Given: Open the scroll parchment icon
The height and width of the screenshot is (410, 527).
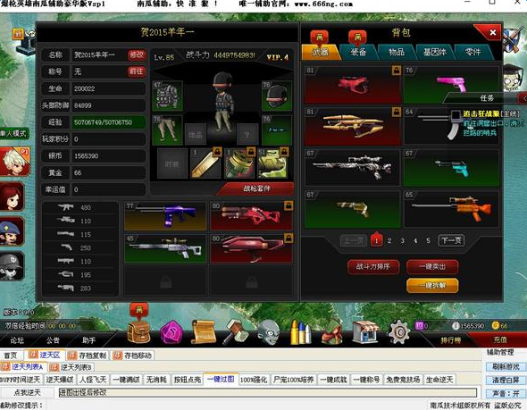Looking at the screenshot, I should 203,332.
